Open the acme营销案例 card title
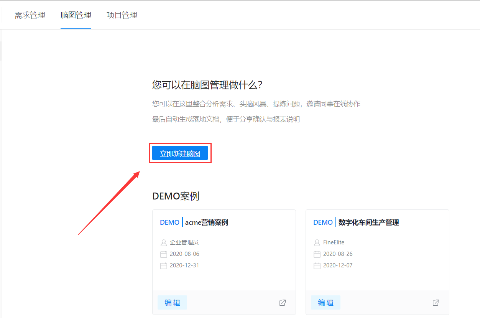 [207, 222]
